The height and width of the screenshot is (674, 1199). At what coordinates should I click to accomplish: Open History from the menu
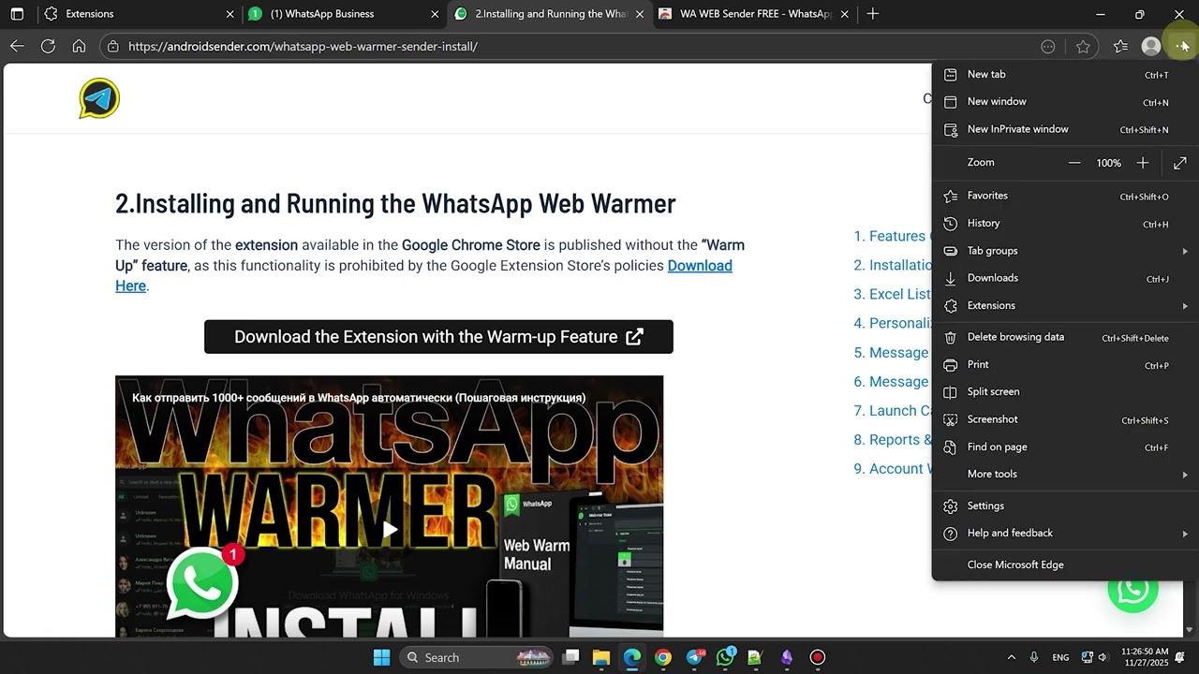point(1065,223)
